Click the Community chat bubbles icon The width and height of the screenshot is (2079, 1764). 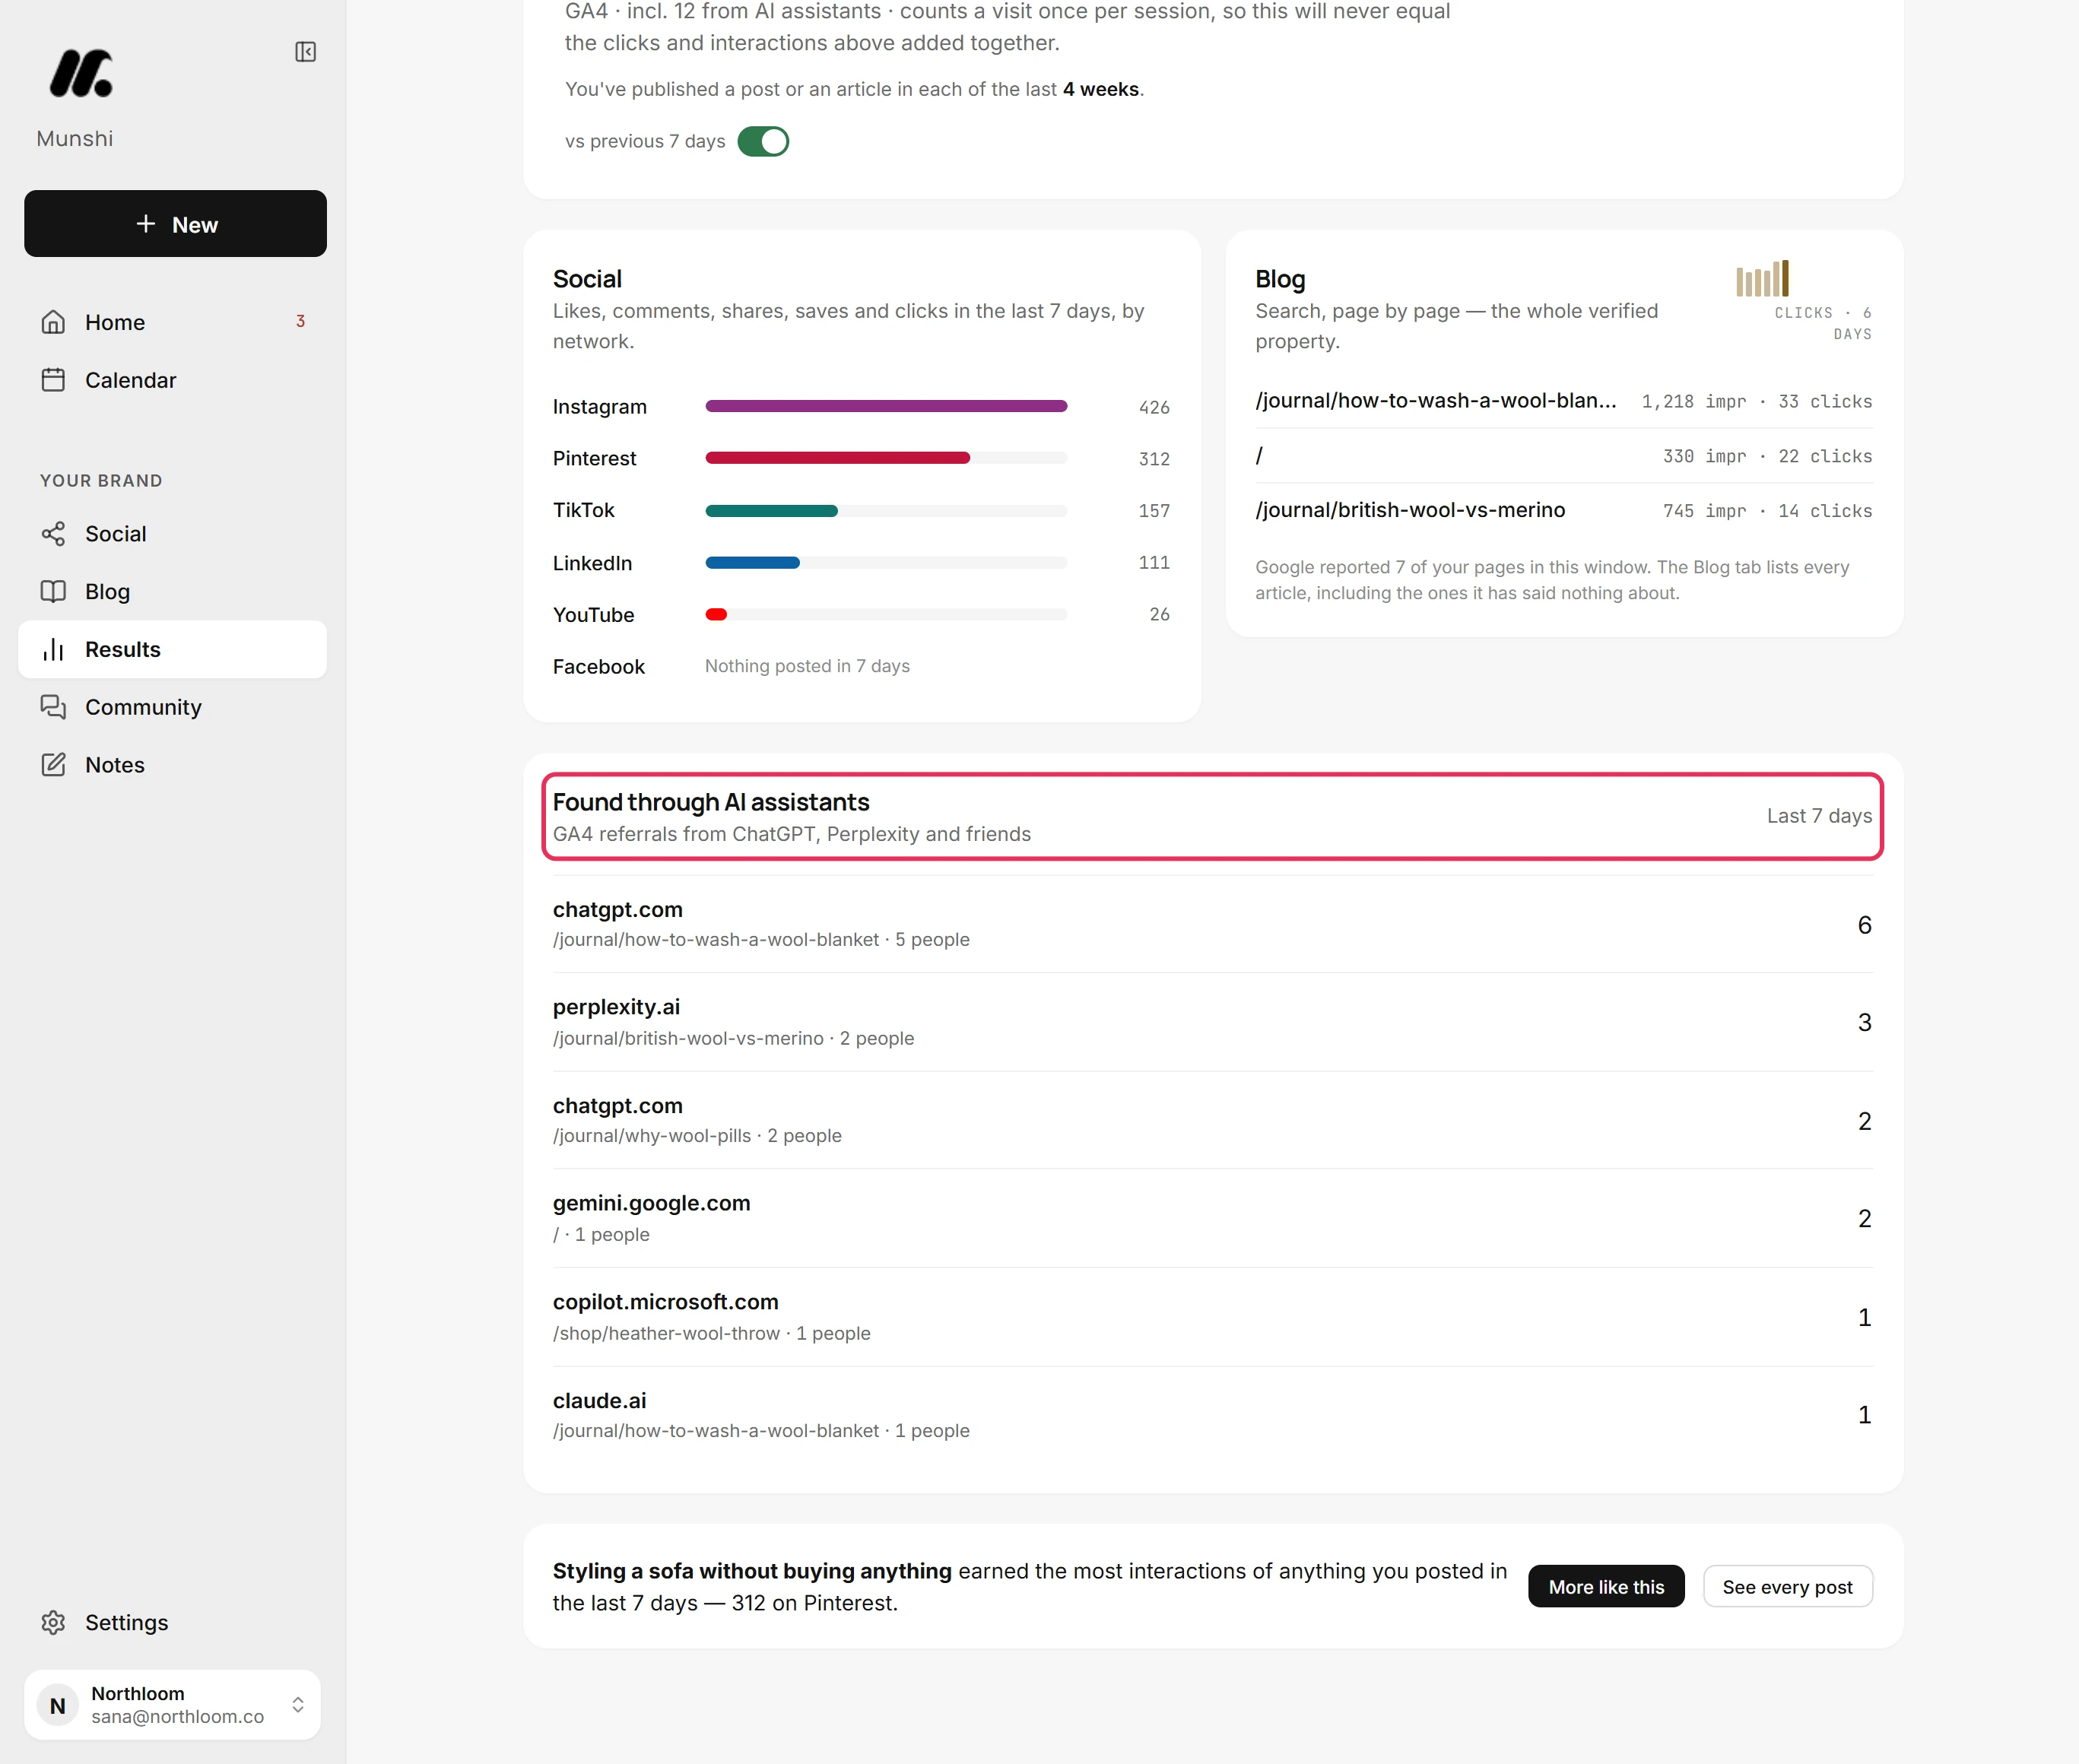tap(53, 707)
